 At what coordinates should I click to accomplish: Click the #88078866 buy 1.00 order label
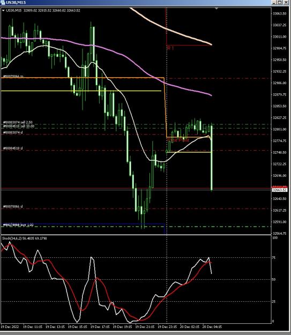[x=18, y=225]
